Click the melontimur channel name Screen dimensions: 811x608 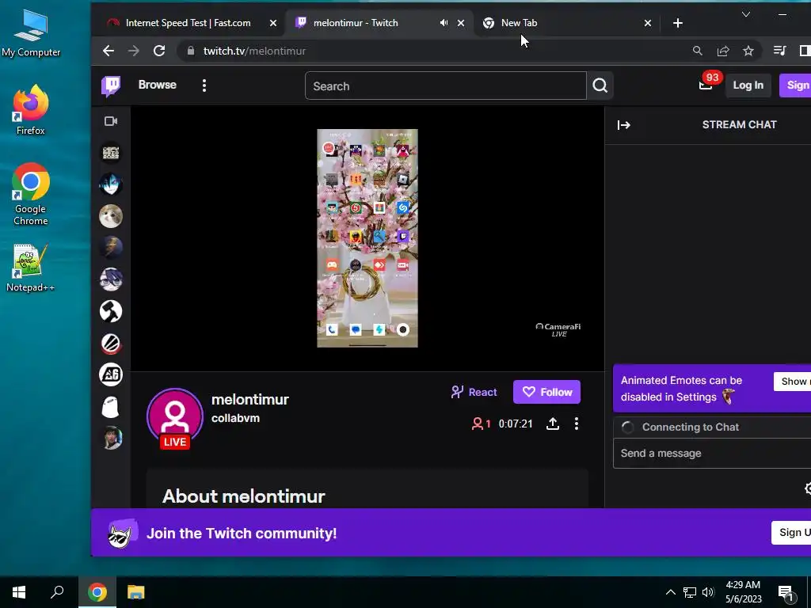click(249, 399)
